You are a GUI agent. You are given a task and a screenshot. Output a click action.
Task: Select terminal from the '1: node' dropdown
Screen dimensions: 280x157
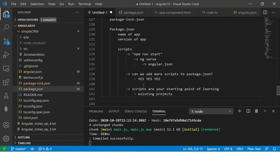211,112
